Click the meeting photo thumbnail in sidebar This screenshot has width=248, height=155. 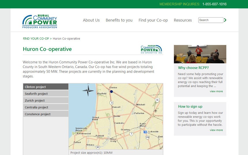200,54
